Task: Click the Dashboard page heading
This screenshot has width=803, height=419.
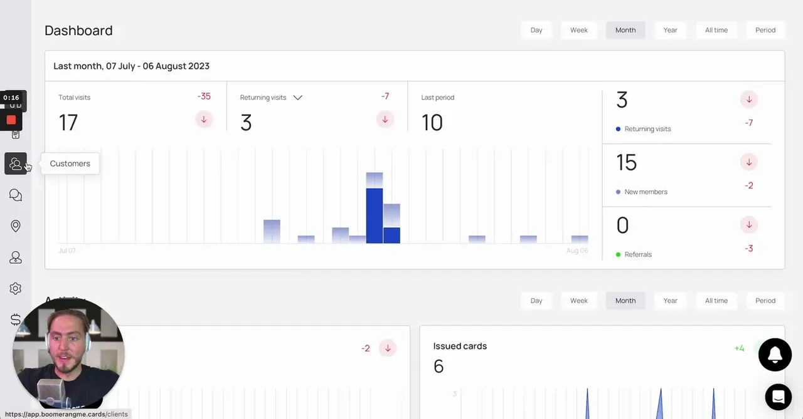Action: pos(78,30)
